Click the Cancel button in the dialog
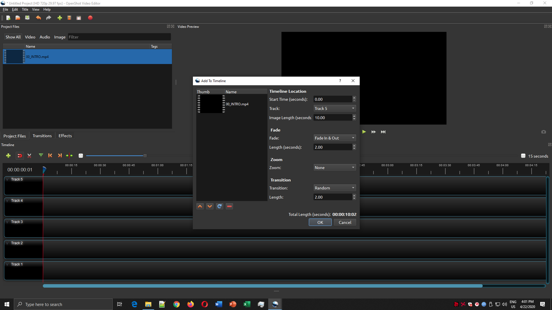The width and height of the screenshot is (552, 310). pyautogui.click(x=345, y=222)
